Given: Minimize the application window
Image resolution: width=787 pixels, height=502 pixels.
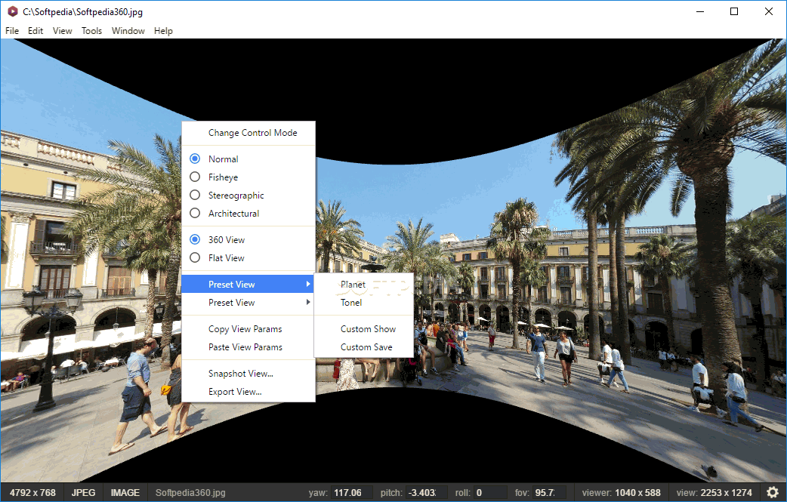Looking at the screenshot, I should pos(700,11).
